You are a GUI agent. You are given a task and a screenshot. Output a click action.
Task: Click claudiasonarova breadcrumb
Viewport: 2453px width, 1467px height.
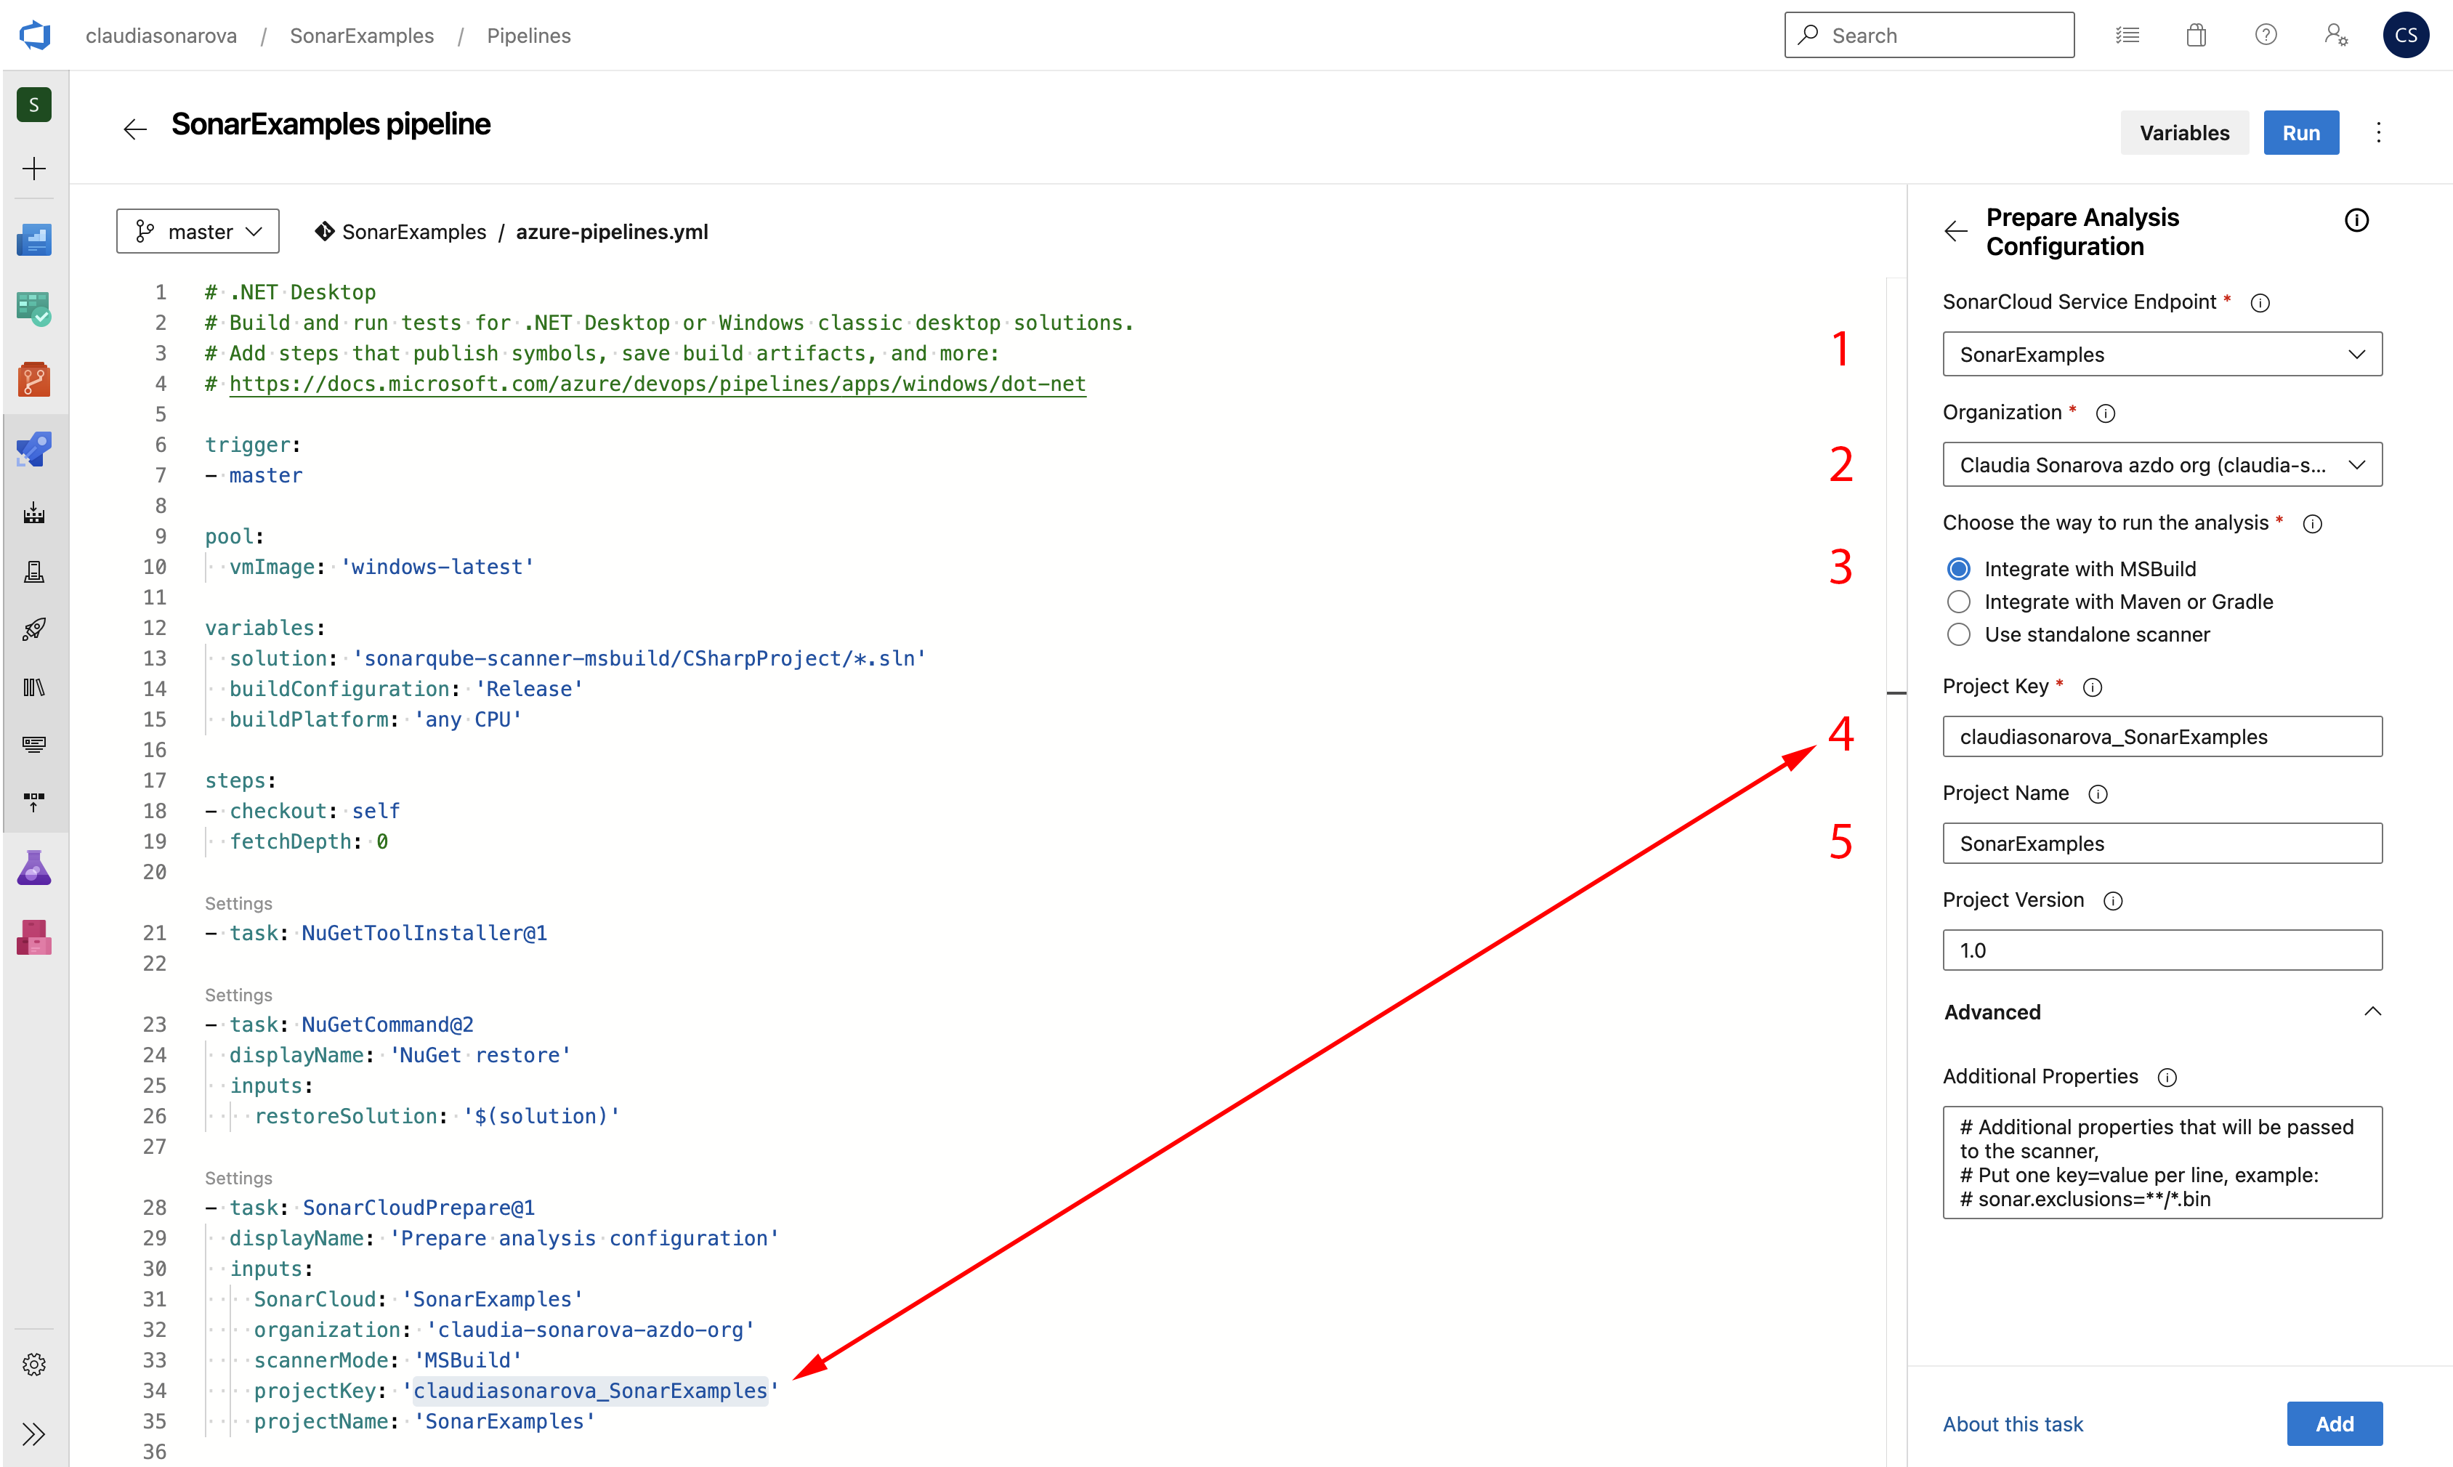[x=161, y=36]
